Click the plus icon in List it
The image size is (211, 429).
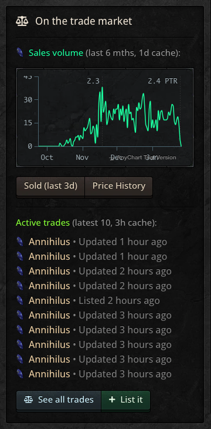(x=112, y=400)
